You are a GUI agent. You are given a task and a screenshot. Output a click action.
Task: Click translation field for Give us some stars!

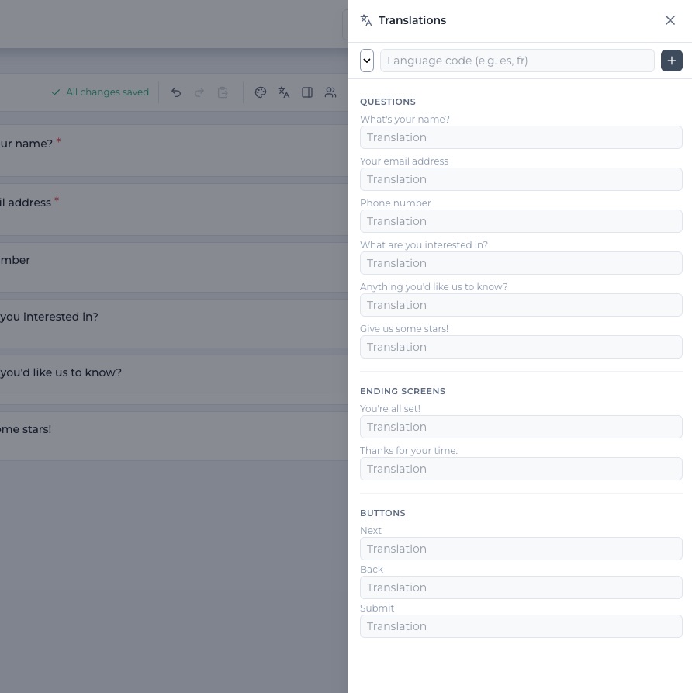tap(521, 347)
